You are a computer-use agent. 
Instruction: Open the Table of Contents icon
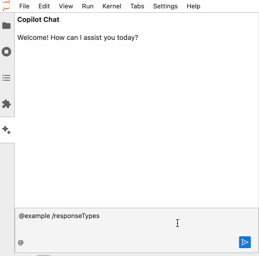(6, 78)
